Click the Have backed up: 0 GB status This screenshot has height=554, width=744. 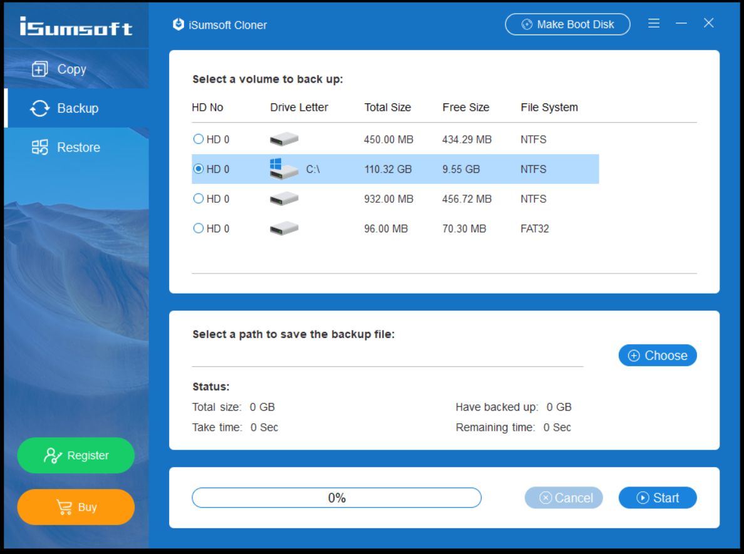point(514,407)
